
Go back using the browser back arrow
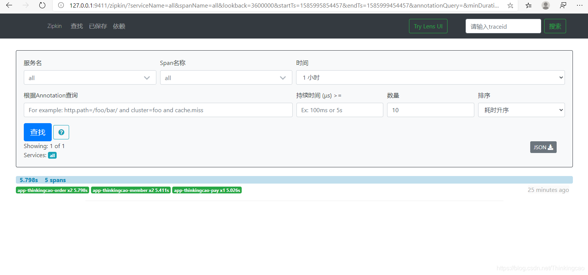pos(9,5)
